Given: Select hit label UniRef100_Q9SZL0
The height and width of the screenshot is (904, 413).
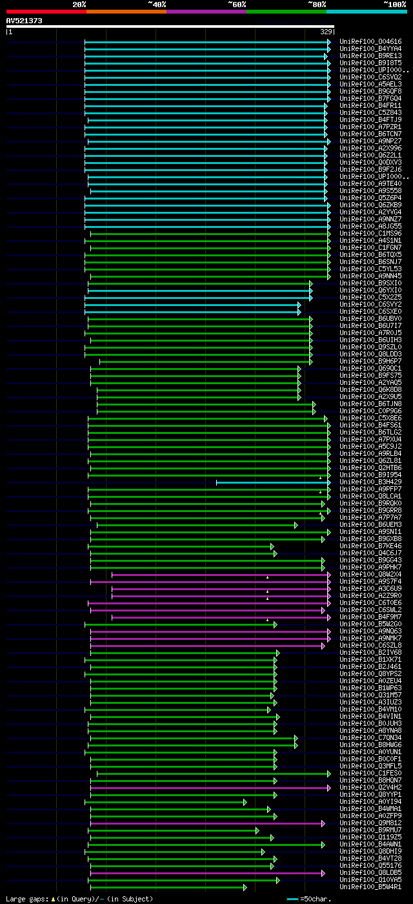Looking at the screenshot, I should coord(370,347).
